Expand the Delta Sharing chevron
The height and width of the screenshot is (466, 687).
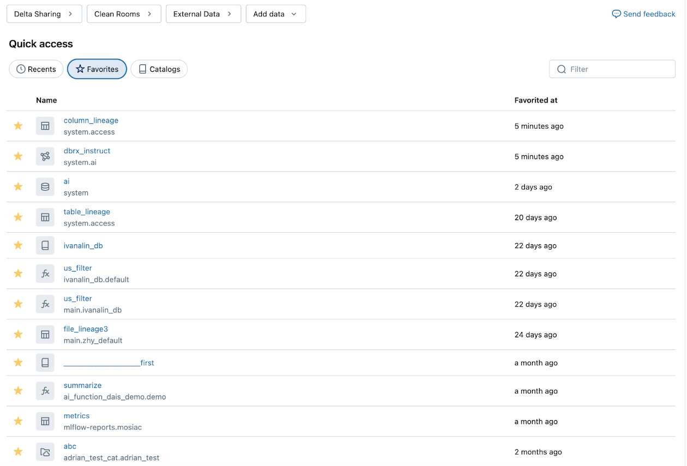[x=71, y=14]
